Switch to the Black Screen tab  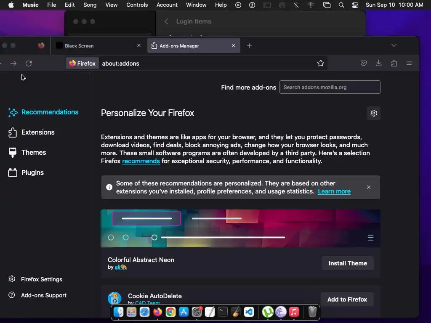point(98,45)
